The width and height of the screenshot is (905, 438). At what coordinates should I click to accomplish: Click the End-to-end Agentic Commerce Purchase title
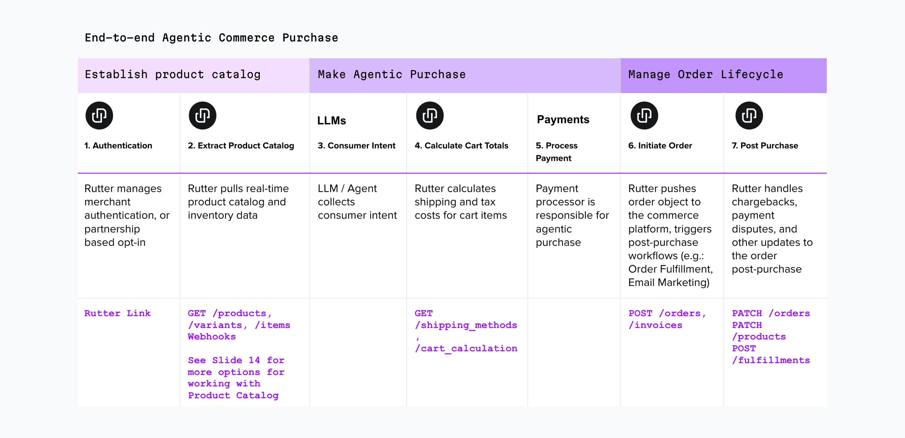click(x=211, y=38)
